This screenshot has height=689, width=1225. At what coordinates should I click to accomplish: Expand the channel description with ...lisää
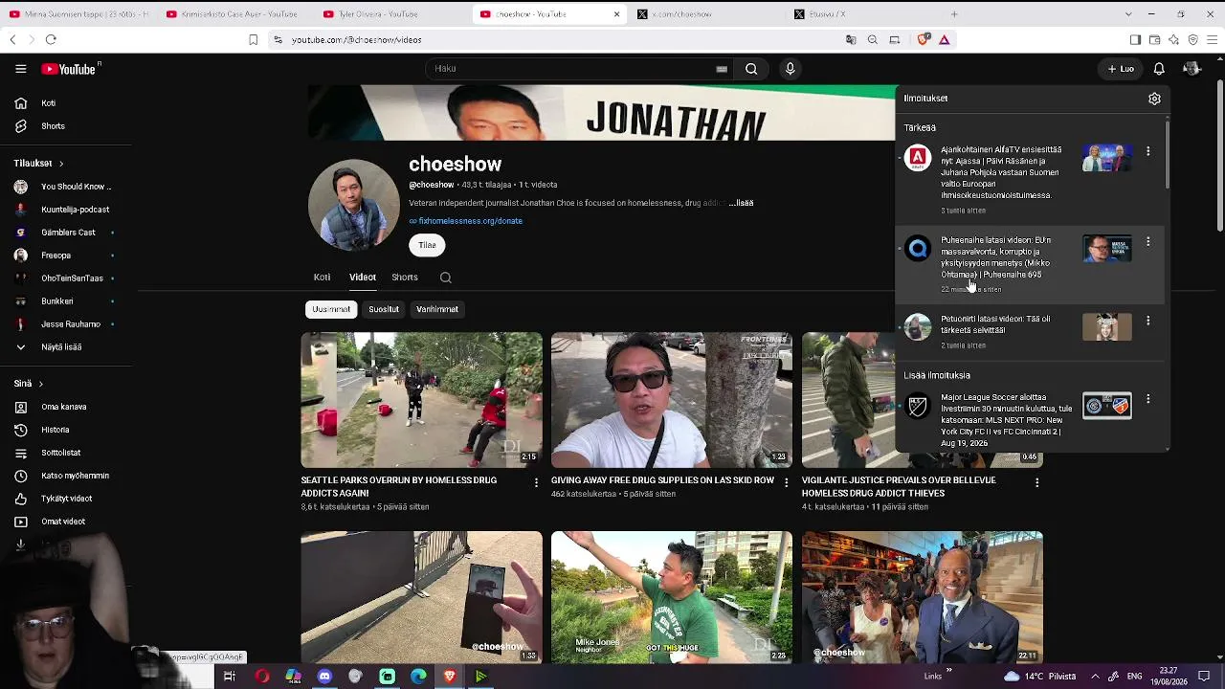click(x=742, y=203)
